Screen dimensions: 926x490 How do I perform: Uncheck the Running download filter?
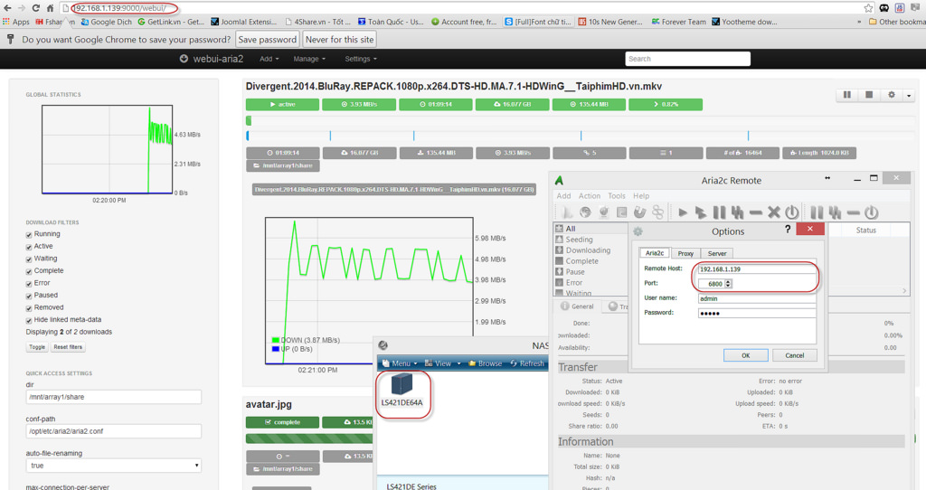(x=29, y=234)
